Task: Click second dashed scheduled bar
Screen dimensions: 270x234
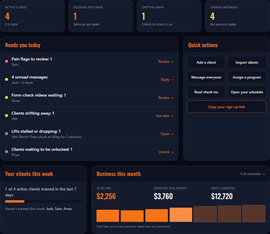Action: (229, 214)
